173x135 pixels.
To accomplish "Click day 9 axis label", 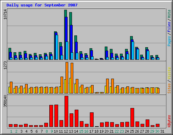I will [52, 131].
